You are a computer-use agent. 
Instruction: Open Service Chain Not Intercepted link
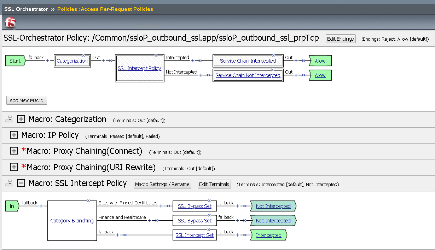pyautogui.click(x=248, y=75)
